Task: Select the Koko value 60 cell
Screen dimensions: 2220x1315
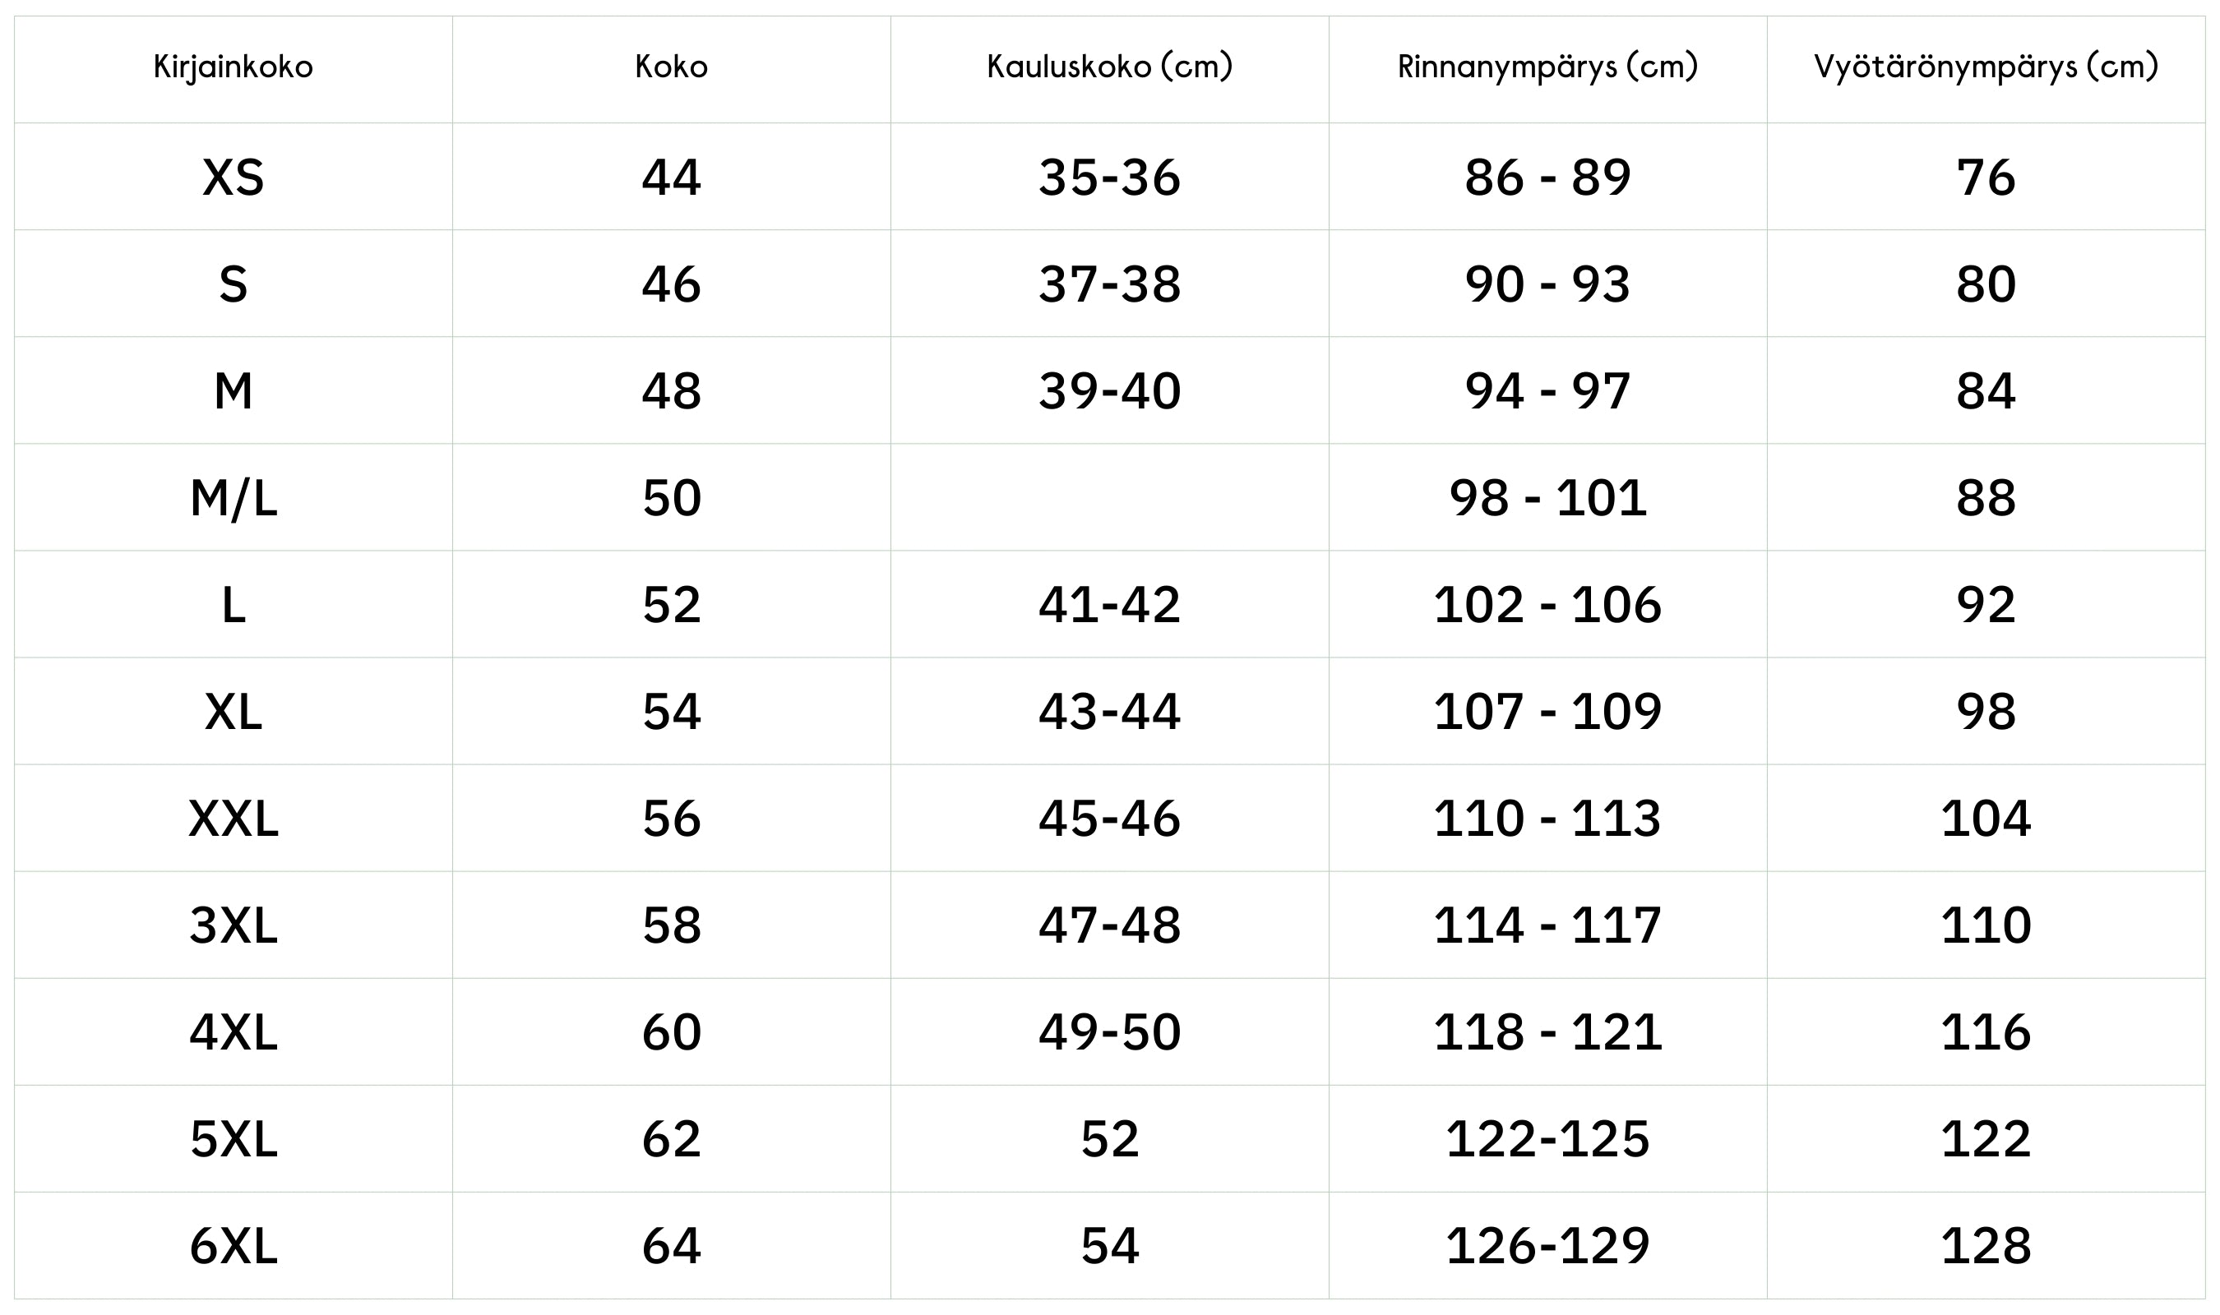Action: point(671,1032)
